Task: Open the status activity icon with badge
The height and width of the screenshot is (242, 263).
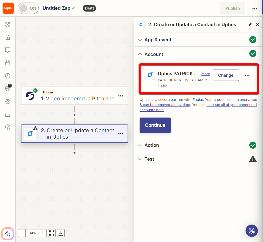Action: [8, 88]
